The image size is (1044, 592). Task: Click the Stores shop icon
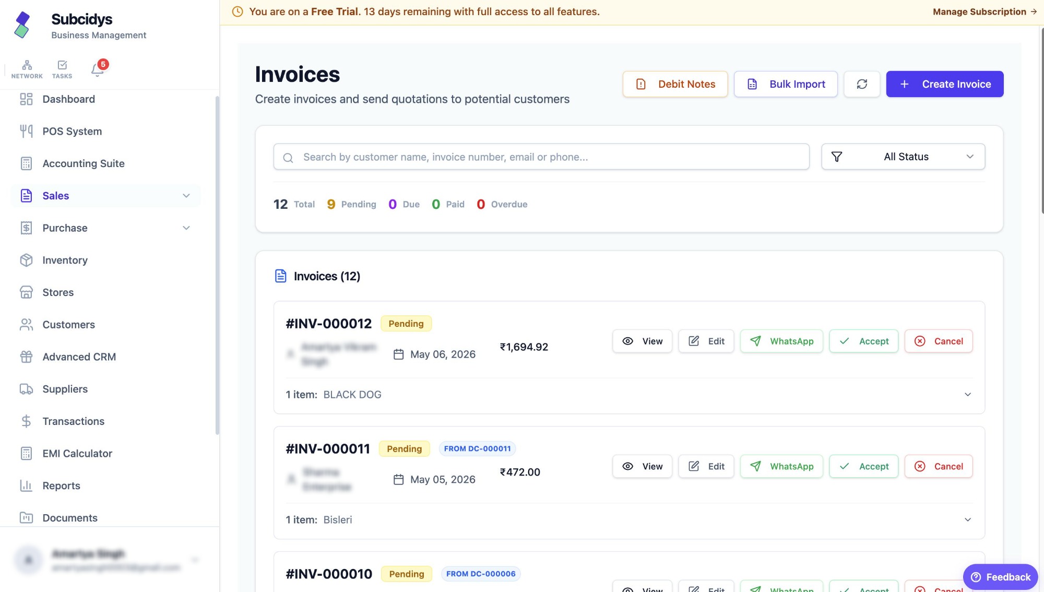click(x=26, y=292)
